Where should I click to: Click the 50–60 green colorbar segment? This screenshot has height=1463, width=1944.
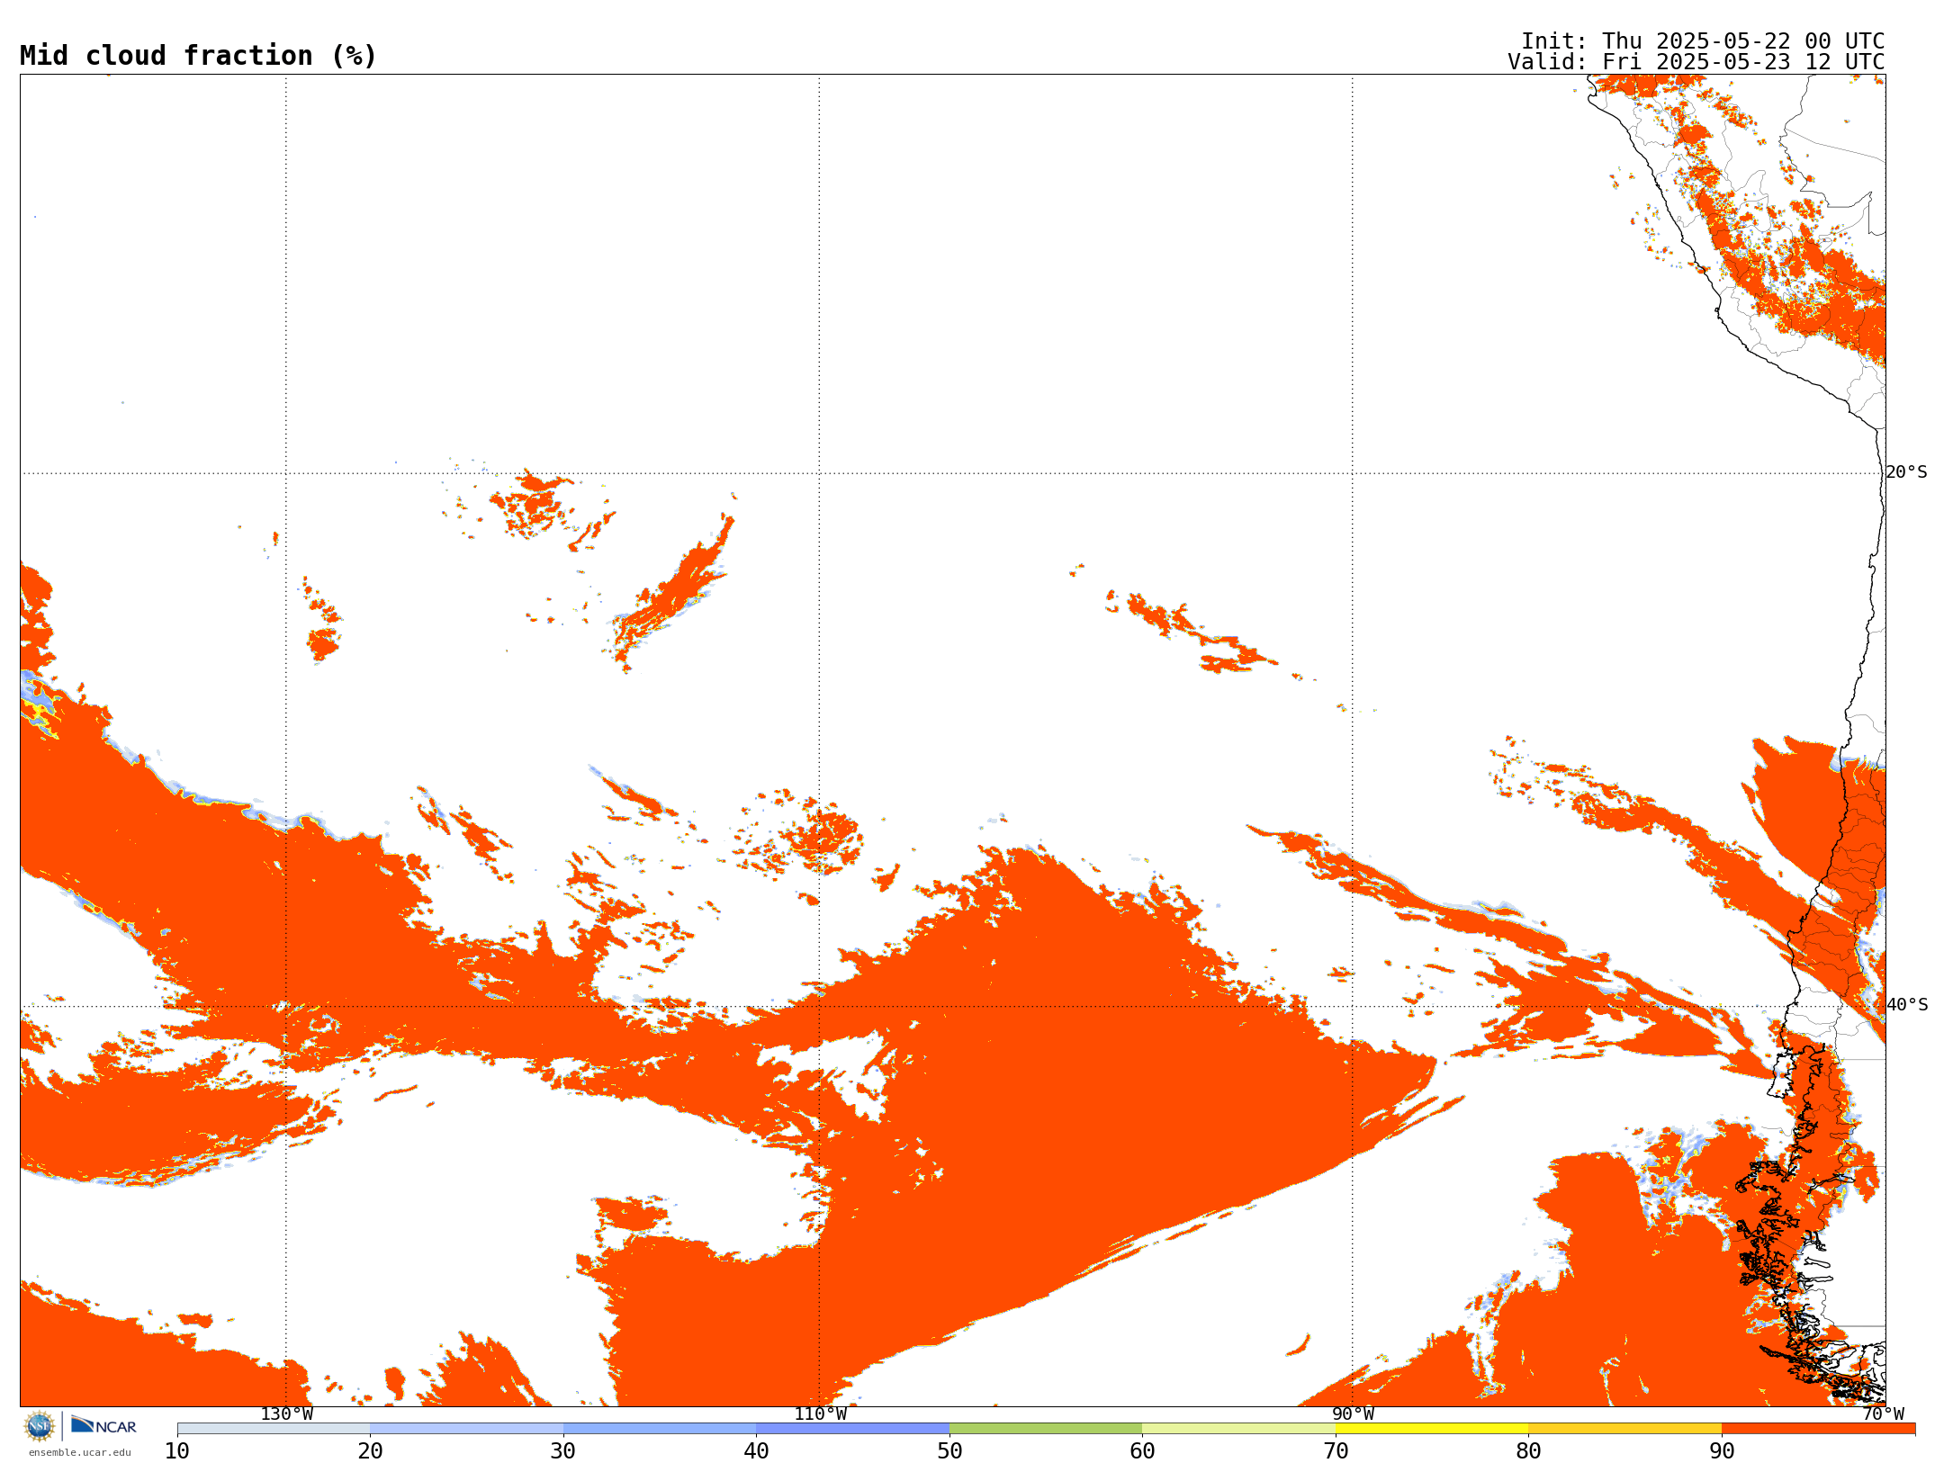tap(1046, 1429)
